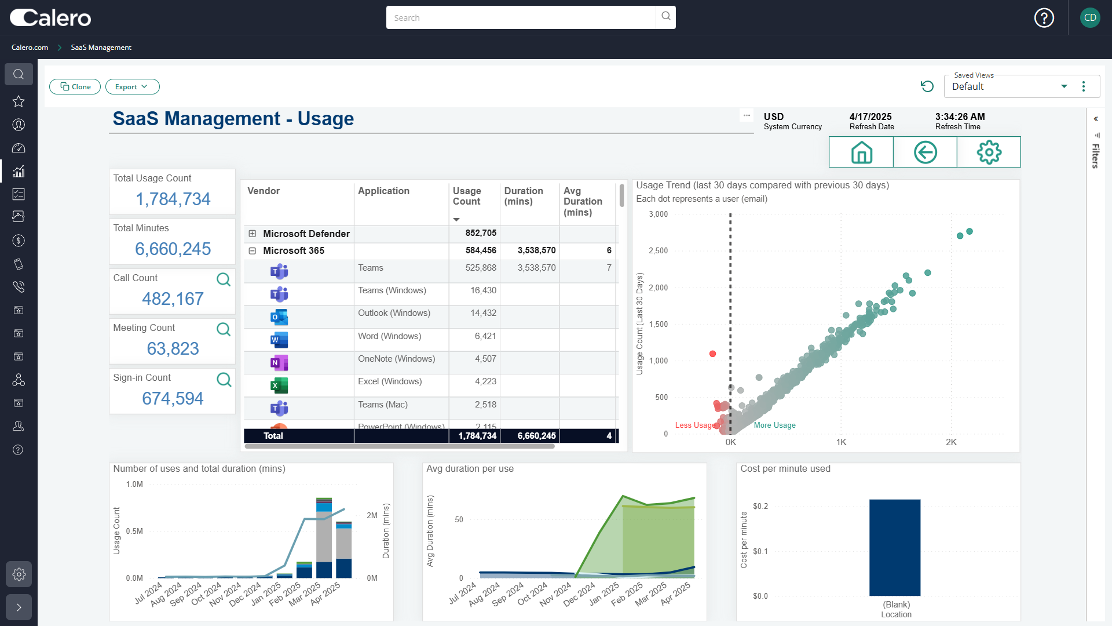Select the Home navigation icon on the dashboard

click(x=861, y=152)
